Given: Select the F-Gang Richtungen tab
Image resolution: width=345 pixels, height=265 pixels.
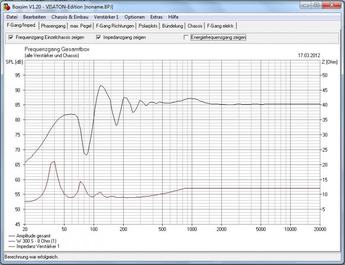Looking at the screenshot, I should pos(115,26).
